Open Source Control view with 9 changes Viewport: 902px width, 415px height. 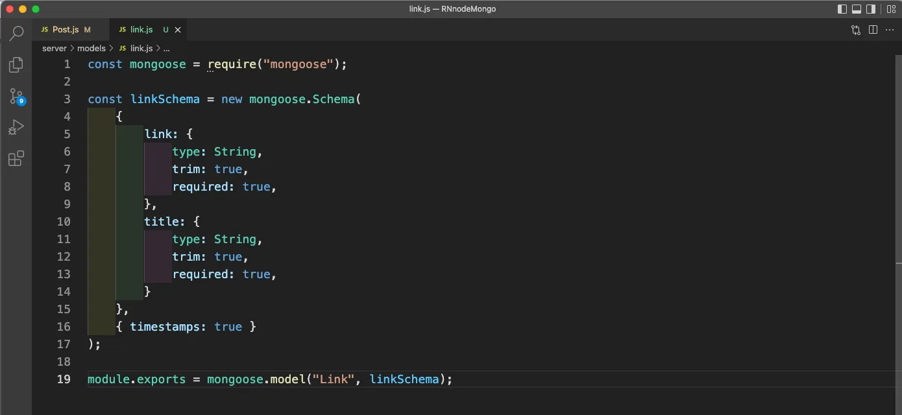click(x=16, y=97)
